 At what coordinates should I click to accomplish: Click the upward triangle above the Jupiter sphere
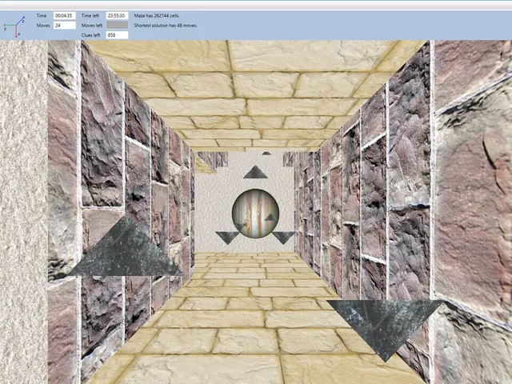pos(255,172)
